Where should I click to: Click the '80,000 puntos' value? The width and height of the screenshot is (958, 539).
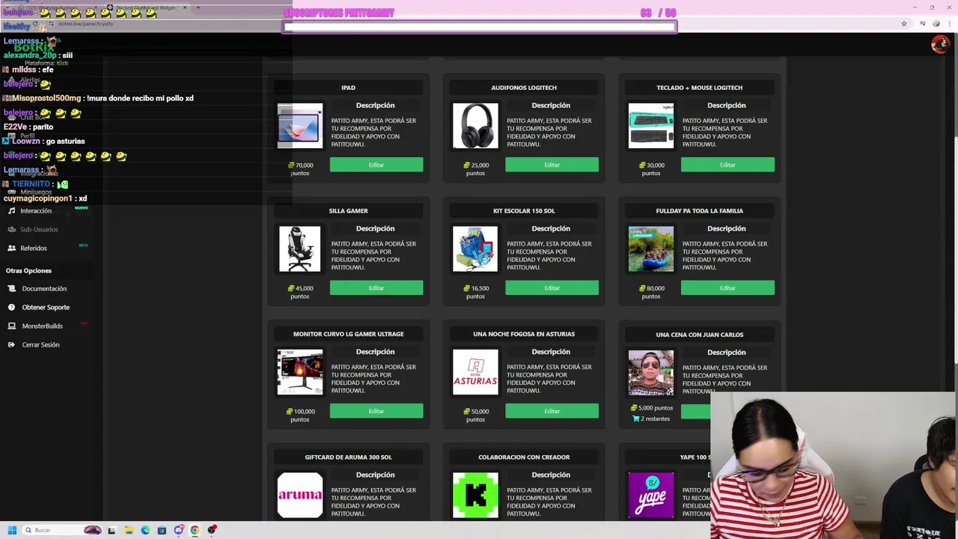pos(651,292)
